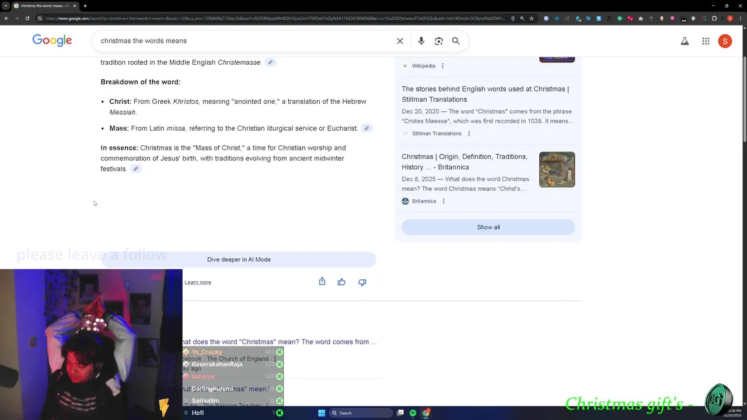Clear the search box with the X icon

coord(400,41)
